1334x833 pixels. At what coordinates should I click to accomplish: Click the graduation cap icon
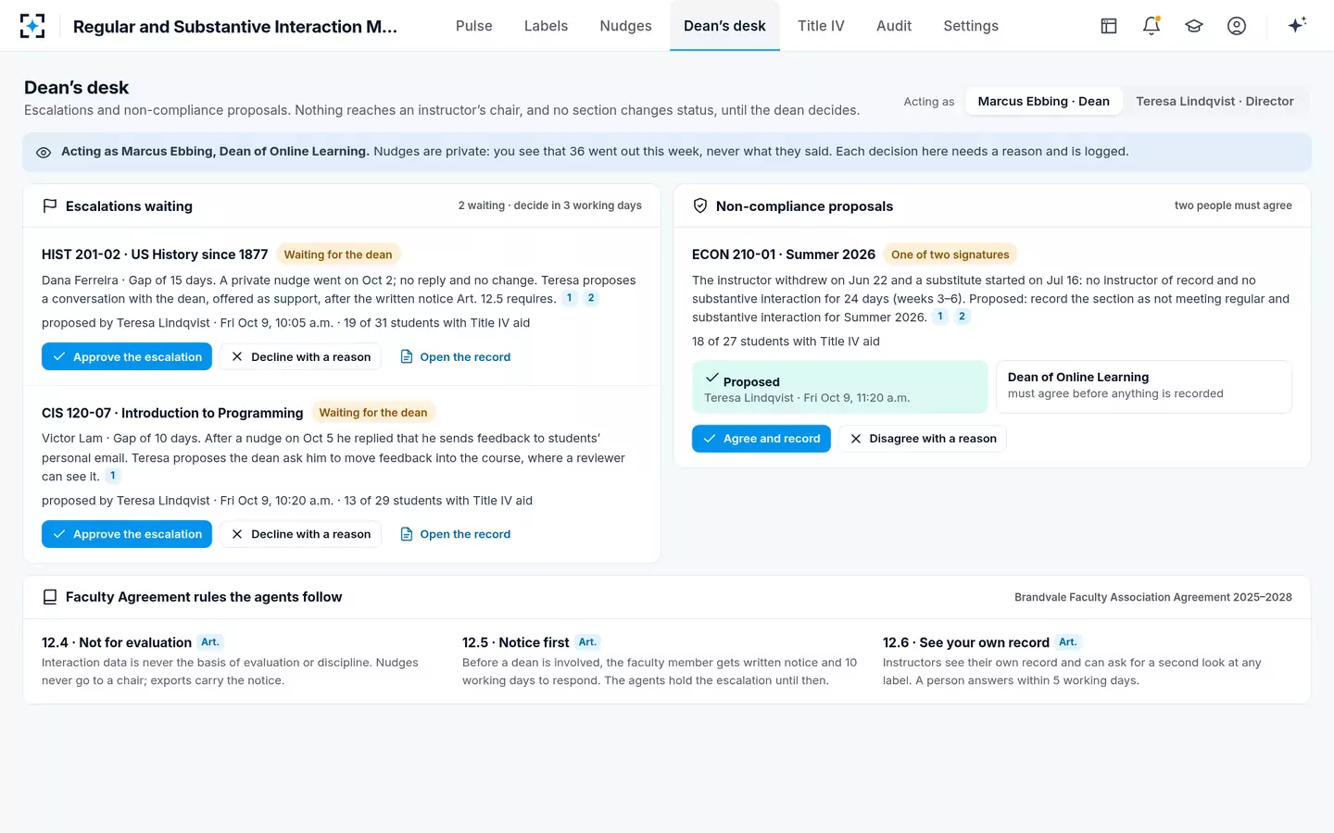point(1194,26)
